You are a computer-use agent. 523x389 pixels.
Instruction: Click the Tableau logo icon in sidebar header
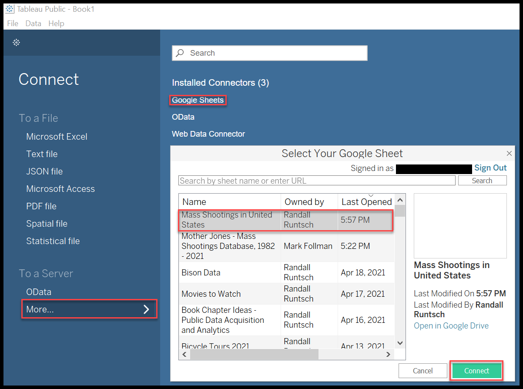[x=16, y=43]
